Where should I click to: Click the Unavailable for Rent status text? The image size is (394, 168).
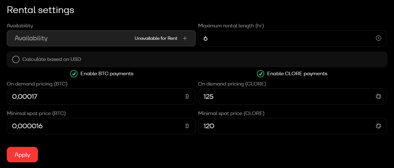click(x=156, y=38)
